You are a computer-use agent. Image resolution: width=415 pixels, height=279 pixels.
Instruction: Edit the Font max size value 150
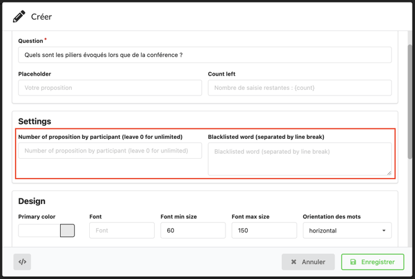coord(264,231)
